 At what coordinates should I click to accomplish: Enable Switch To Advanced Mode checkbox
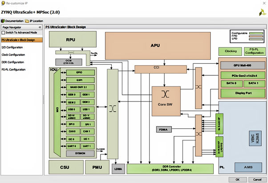click(3, 33)
